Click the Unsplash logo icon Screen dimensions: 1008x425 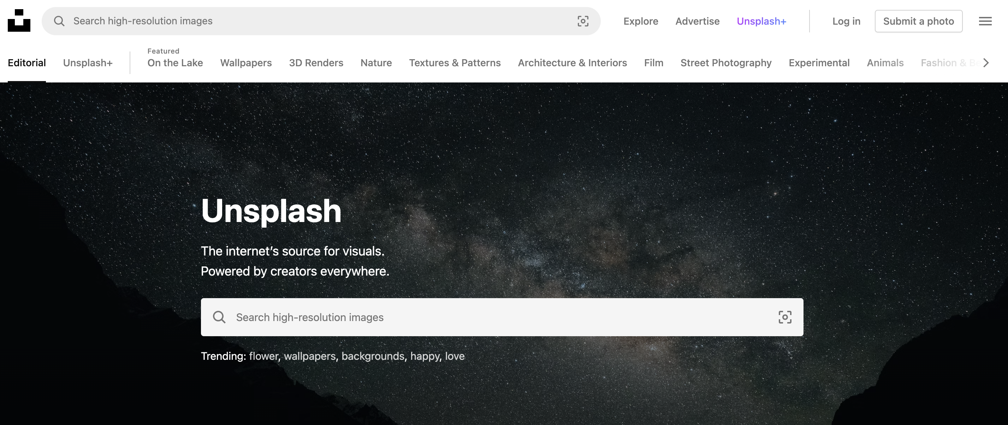click(x=19, y=21)
